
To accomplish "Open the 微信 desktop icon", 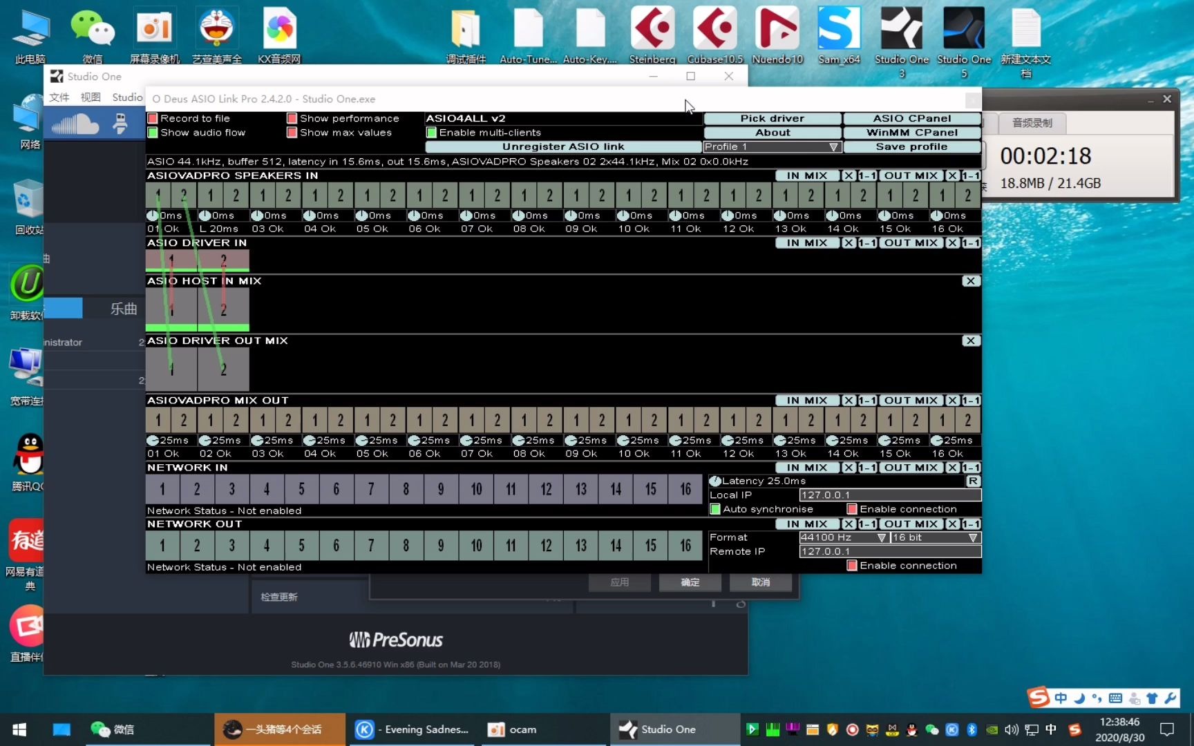I will click(93, 35).
